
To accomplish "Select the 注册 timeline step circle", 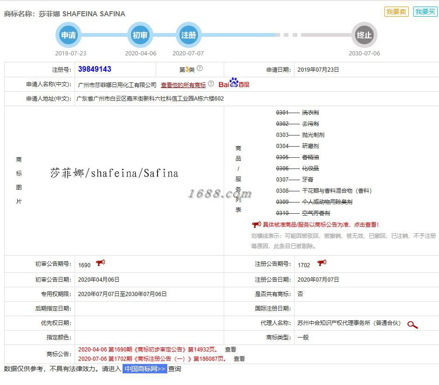I will pyautogui.click(x=188, y=35).
